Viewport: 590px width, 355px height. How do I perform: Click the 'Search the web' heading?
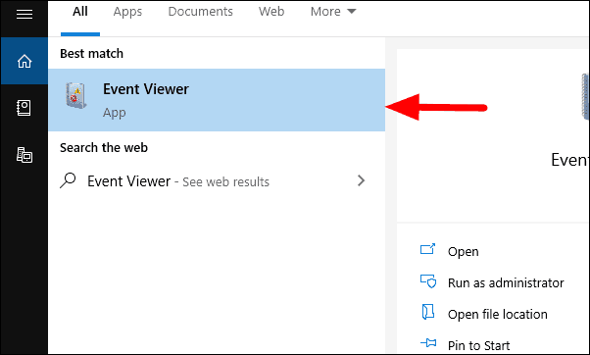(104, 147)
